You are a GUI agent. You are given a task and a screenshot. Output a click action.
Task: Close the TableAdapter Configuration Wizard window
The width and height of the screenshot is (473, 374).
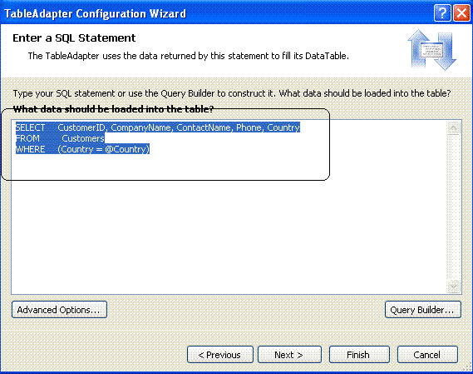[461, 13]
